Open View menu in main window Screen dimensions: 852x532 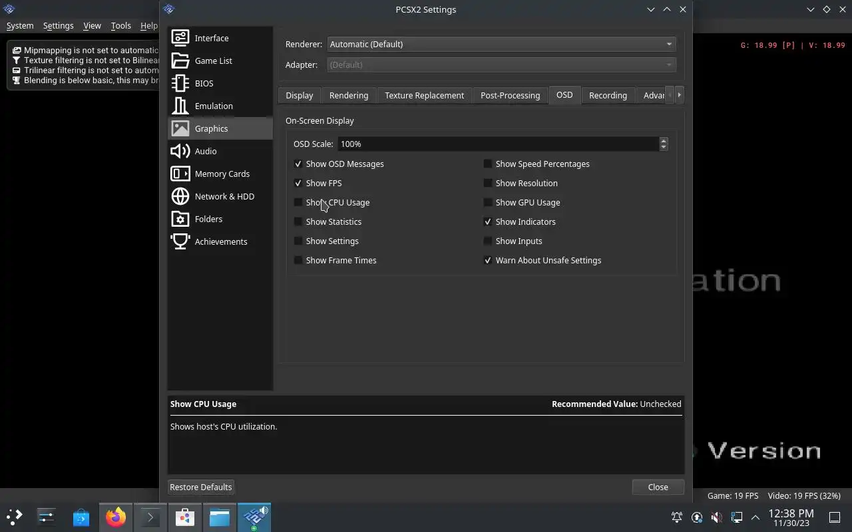[x=93, y=25]
